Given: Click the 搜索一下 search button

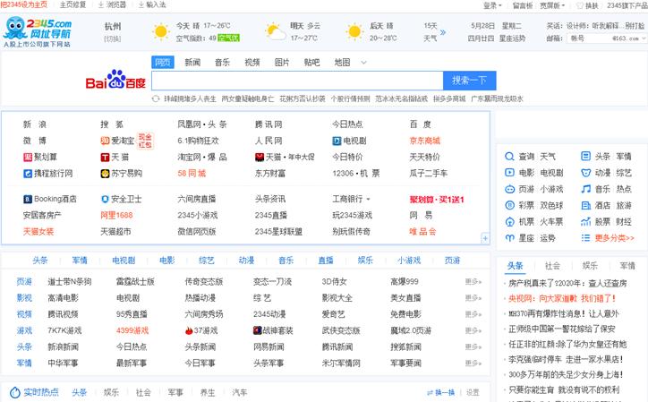Looking at the screenshot, I should [470, 81].
